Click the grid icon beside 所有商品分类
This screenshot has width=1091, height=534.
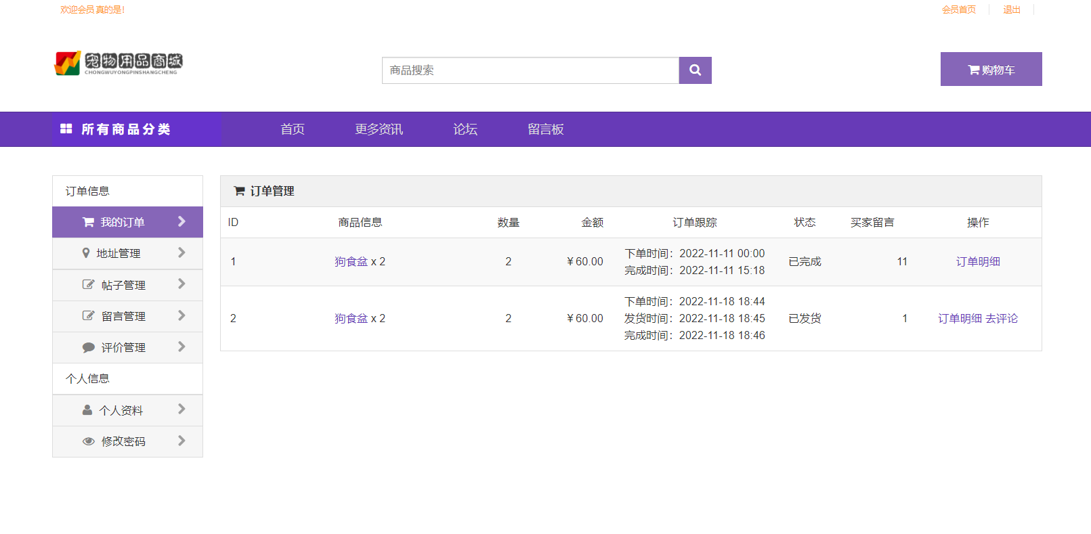point(66,129)
